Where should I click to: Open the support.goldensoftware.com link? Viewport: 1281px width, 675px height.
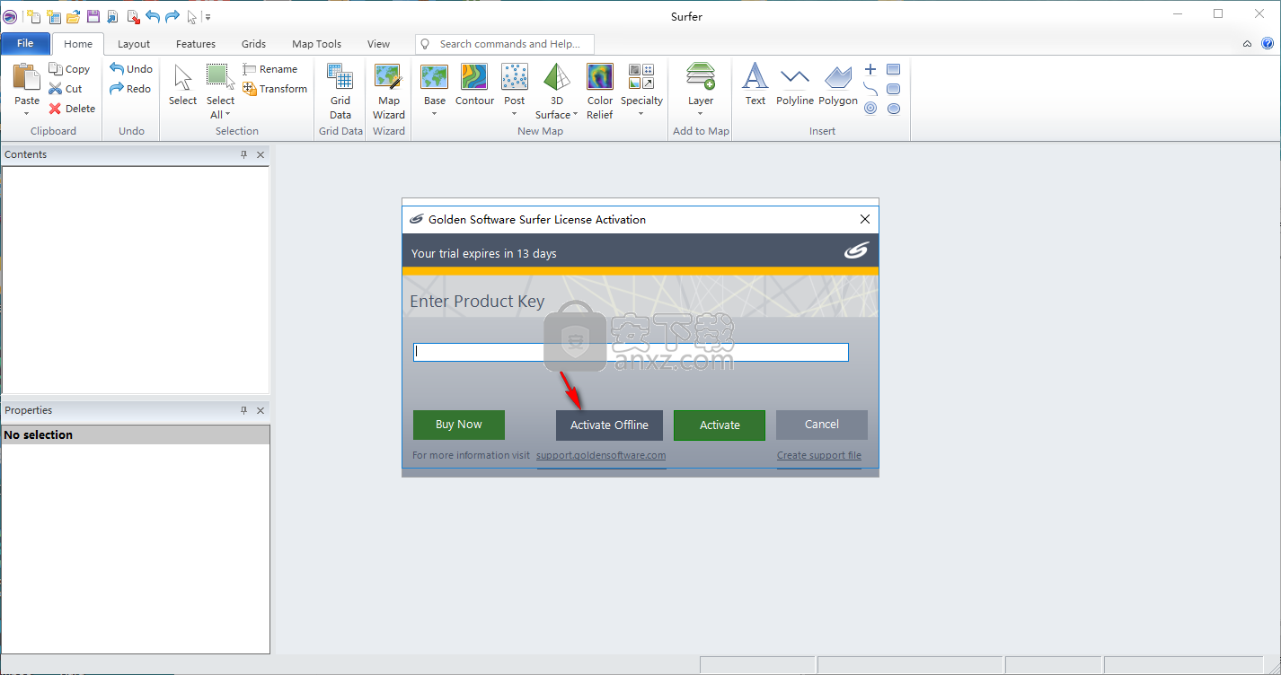click(x=601, y=455)
